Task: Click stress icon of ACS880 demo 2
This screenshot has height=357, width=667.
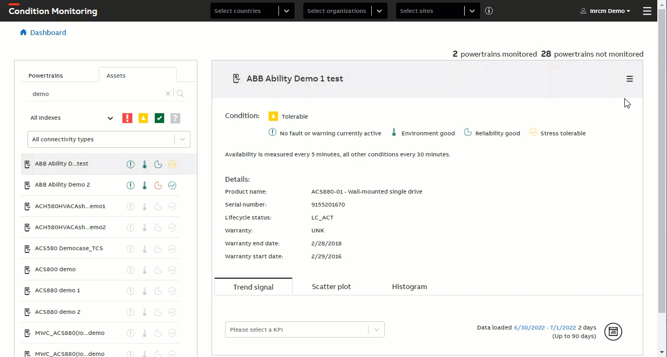Action: click(172, 312)
